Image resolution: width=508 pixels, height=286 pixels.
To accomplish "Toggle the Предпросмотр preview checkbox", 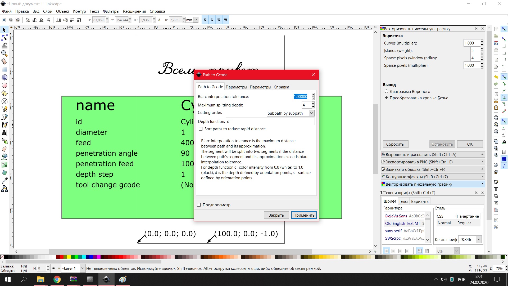I will pyautogui.click(x=199, y=205).
